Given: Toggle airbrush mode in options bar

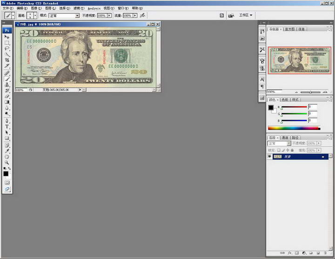Looking at the screenshot, I should [142, 15].
